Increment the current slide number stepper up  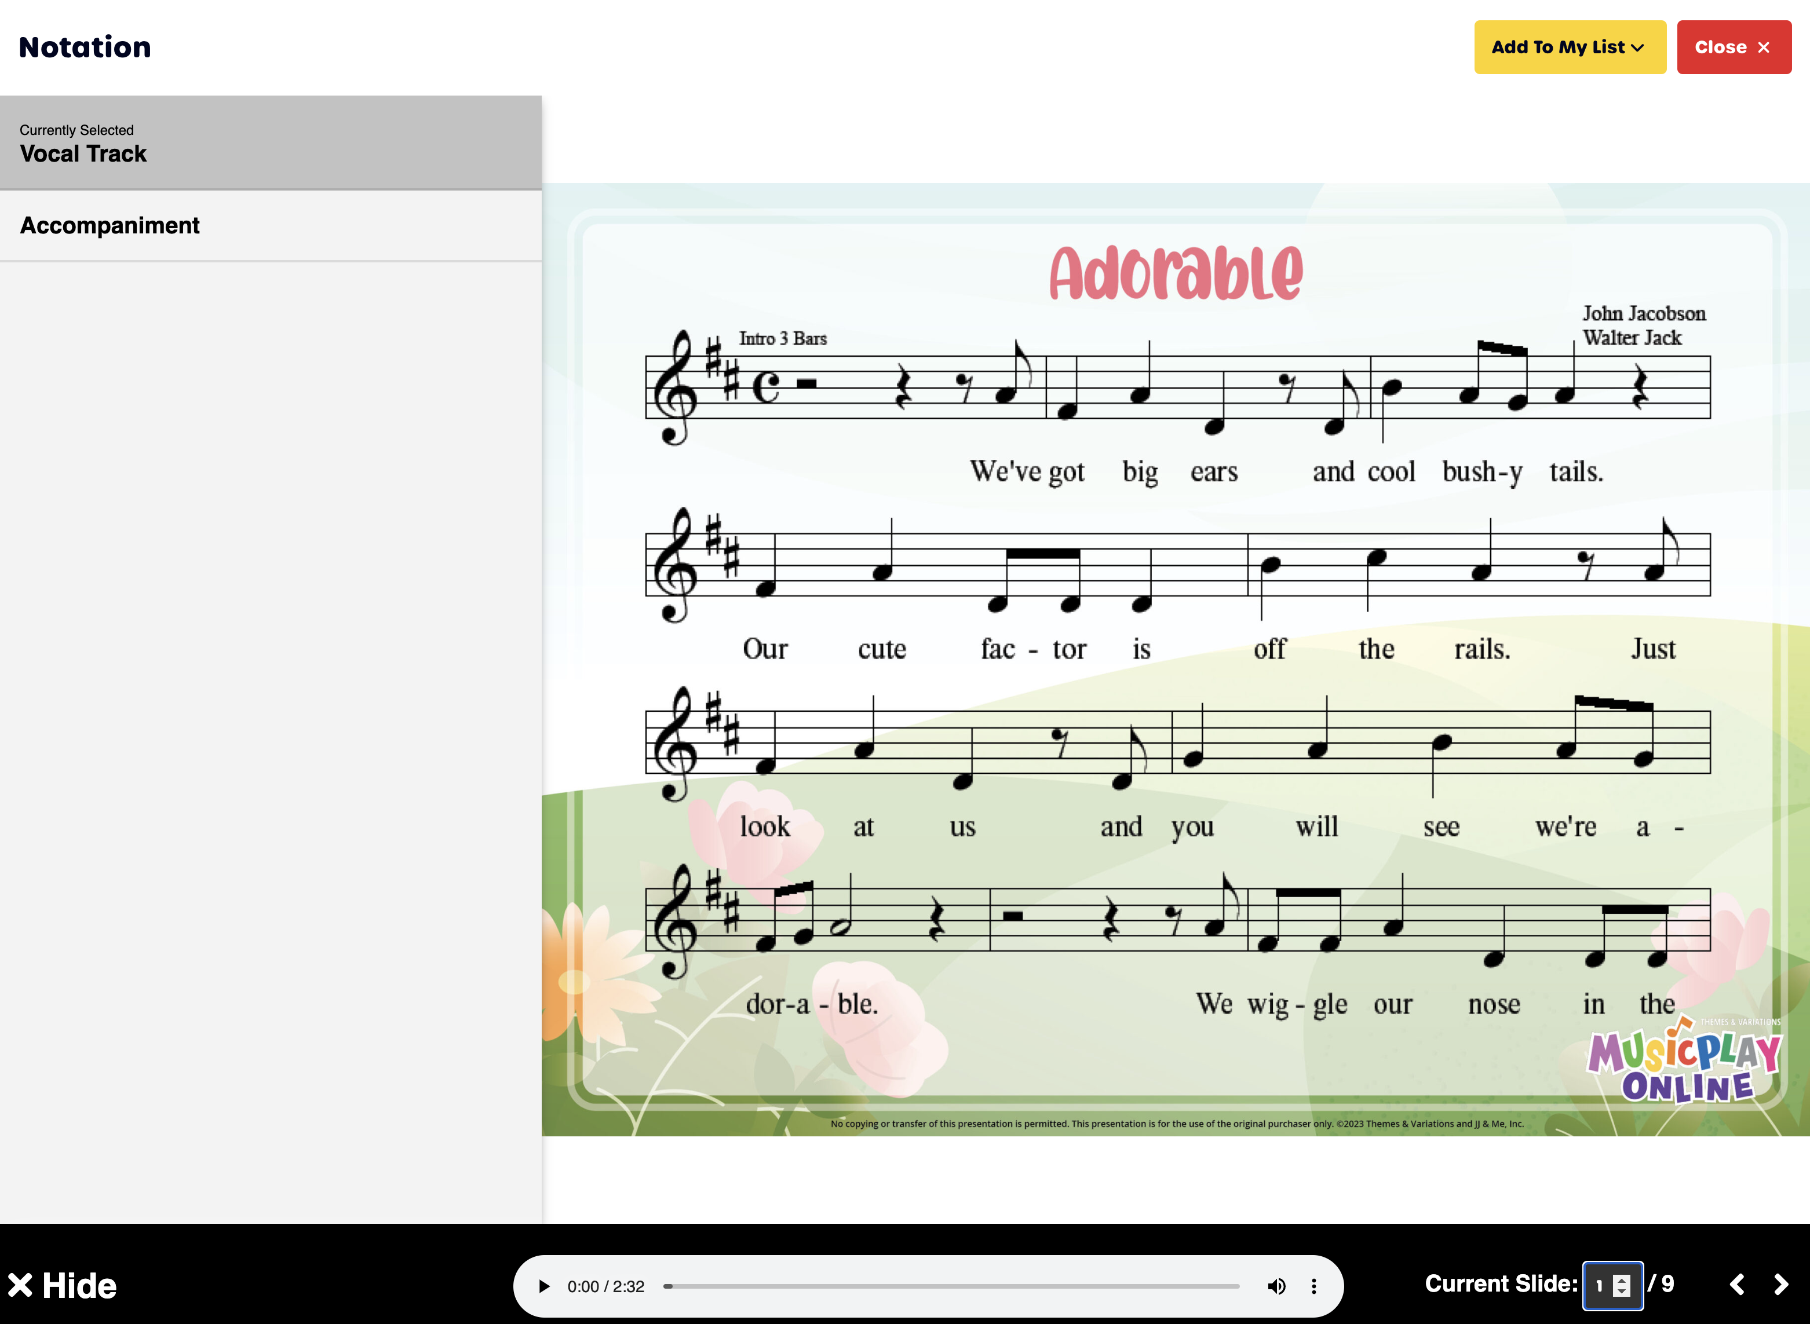click(1622, 1280)
